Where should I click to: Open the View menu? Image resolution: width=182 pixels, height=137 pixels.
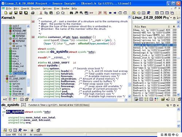click(x=56, y=8)
